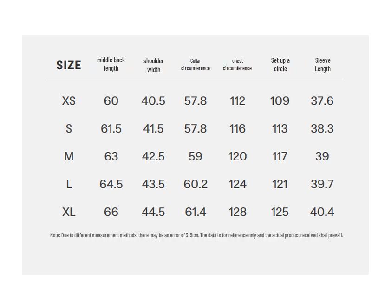391x294 pixels.
Task: Click the M collar value 59
Action: coord(195,157)
